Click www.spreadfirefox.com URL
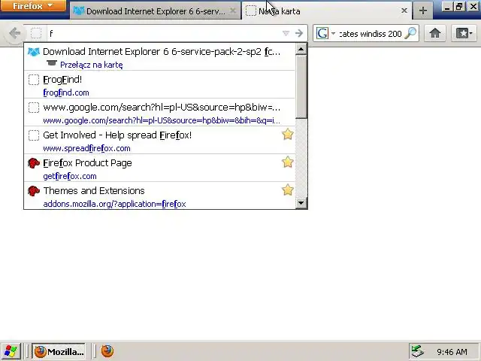481x361 pixels. click(x=86, y=149)
